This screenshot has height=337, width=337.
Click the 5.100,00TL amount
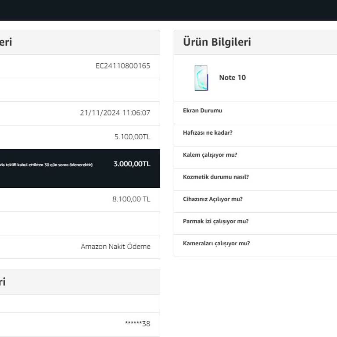pyautogui.click(x=132, y=137)
